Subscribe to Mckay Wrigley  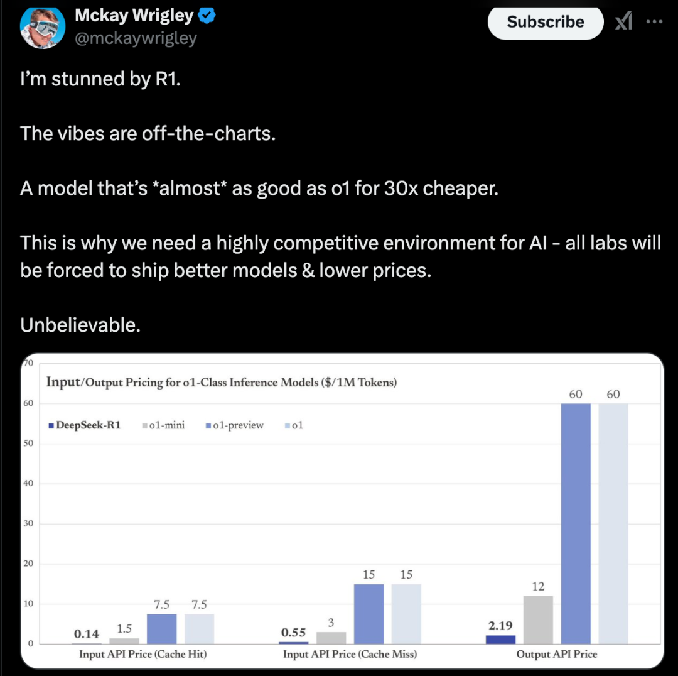click(x=546, y=21)
